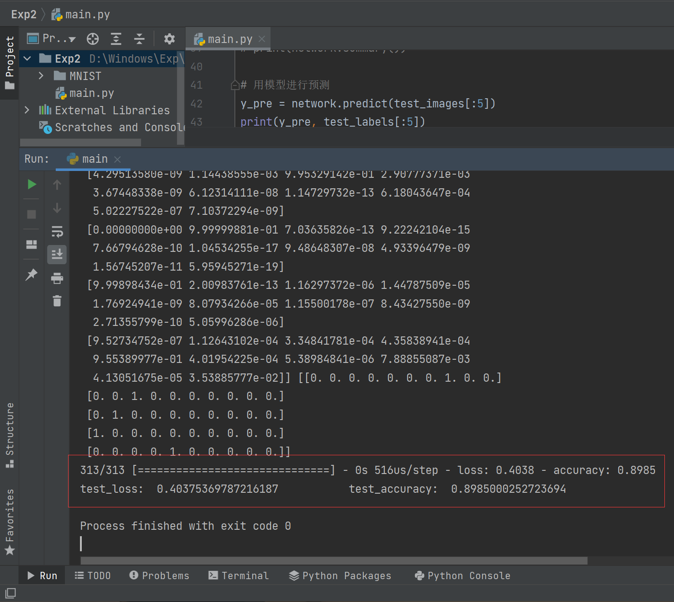Image resolution: width=674 pixels, height=602 pixels.
Task: Click the y_pre = network.predict code line
Action: [x=368, y=104]
